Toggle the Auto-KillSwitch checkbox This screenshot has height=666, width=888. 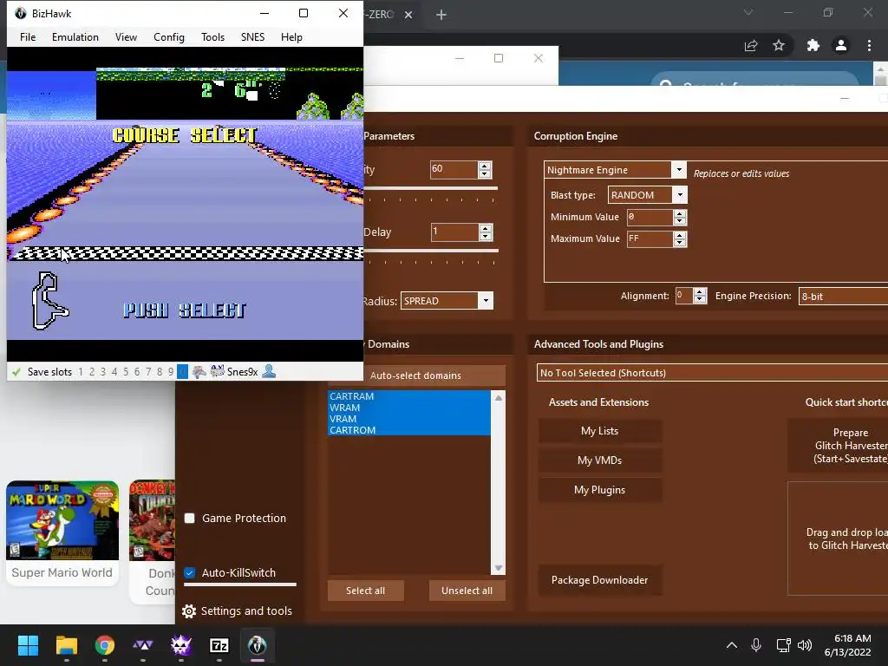pyautogui.click(x=190, y=572)
